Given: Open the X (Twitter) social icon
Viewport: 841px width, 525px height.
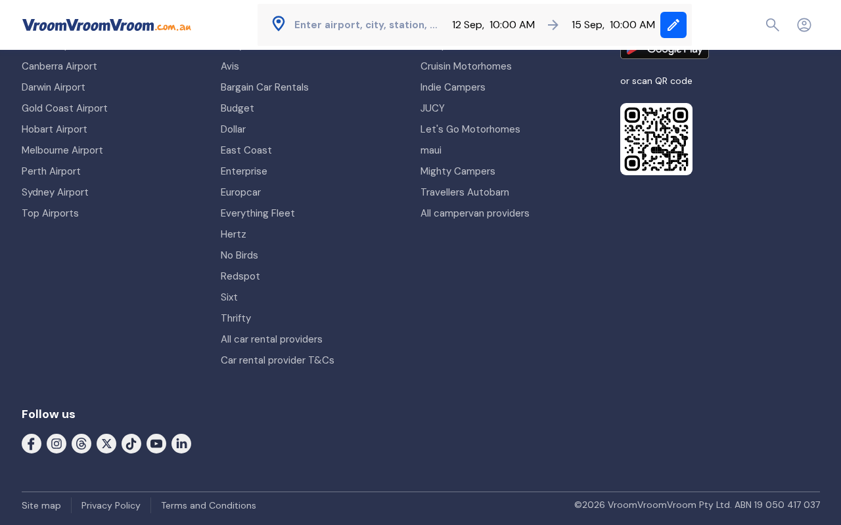Looking at the screenshot, I should coord(106,444).
